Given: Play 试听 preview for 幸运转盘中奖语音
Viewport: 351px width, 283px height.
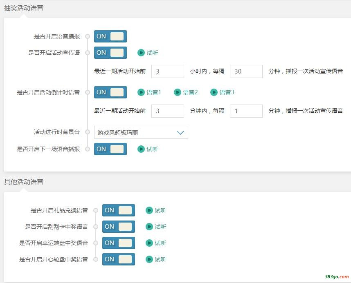Looking at the screenshot, I should (x=156, y=243).
